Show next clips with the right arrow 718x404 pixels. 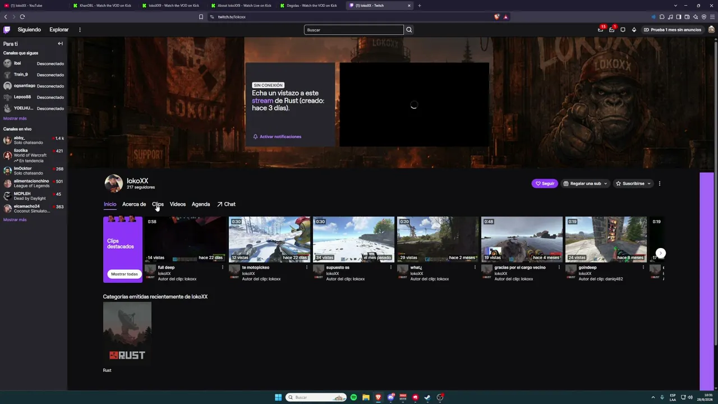pyautogui.click(x=661, y=253)
